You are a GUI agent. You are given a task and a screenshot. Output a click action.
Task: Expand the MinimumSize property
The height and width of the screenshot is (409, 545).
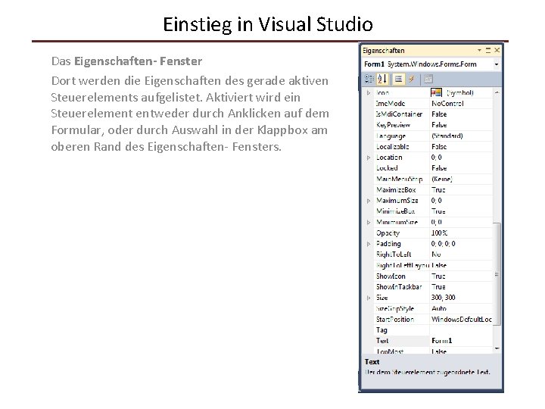point(369,222)
